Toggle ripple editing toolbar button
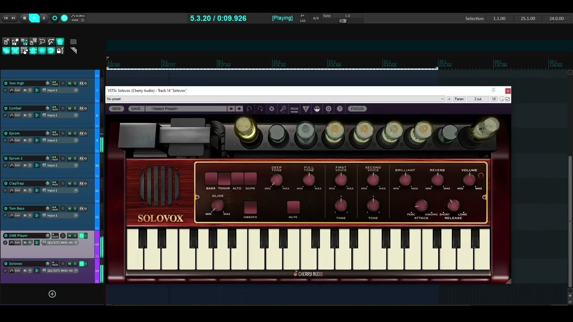 [x=24, y=51]
